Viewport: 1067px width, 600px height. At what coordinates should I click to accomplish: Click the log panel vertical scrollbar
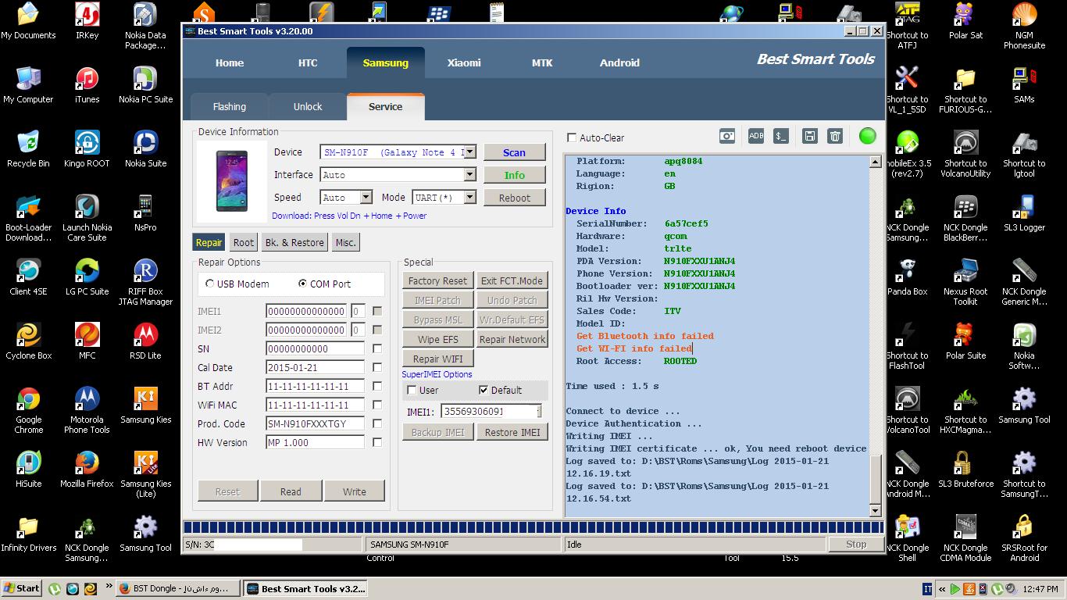[875, 336]
